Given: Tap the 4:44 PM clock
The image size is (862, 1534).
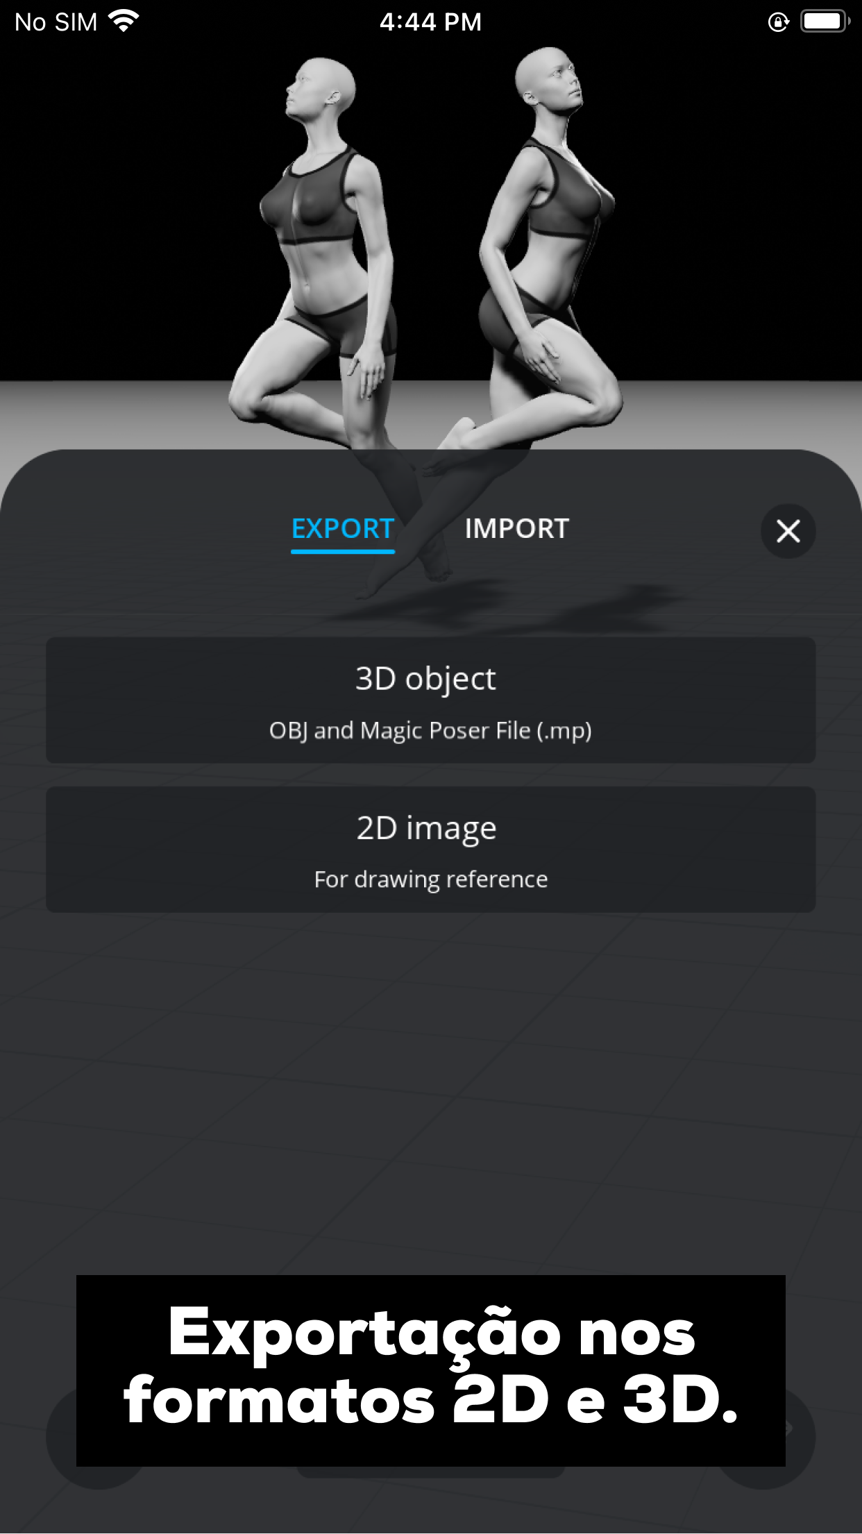Looking at the screenshot, I should click(430, 22).
